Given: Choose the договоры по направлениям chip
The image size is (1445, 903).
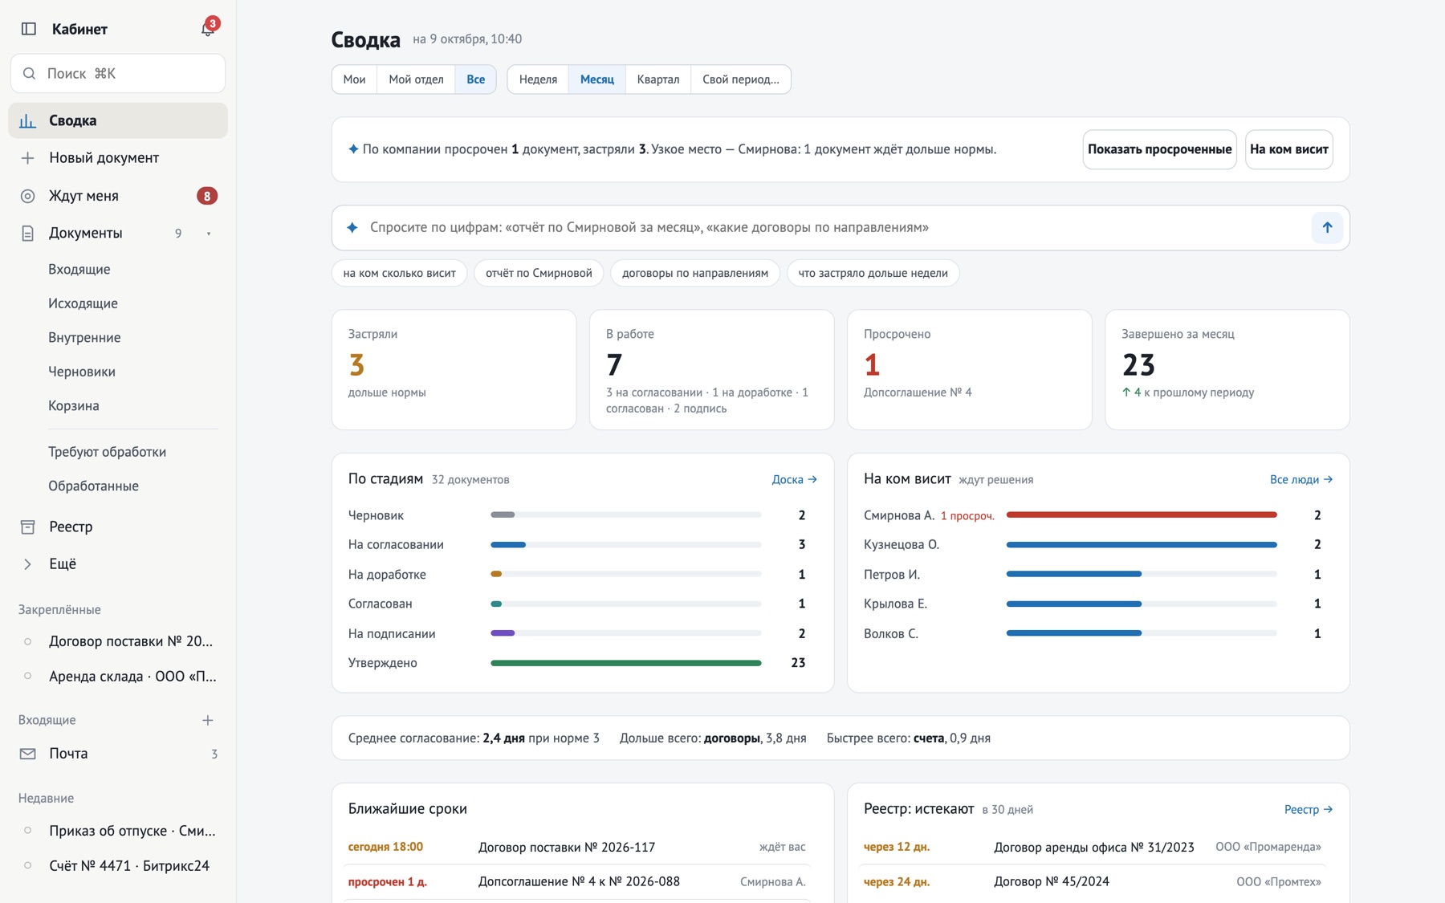Looking at the screenshot, I should [x=695, y=273].
